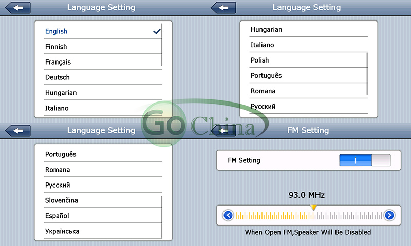
Task: Choose Slovenčina from the list
Action: click(62, 200)
